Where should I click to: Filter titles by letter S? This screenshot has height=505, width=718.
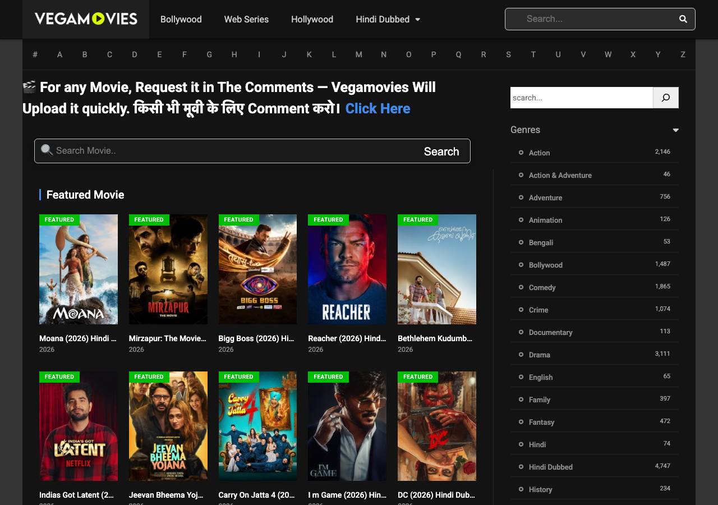point(508,54)
